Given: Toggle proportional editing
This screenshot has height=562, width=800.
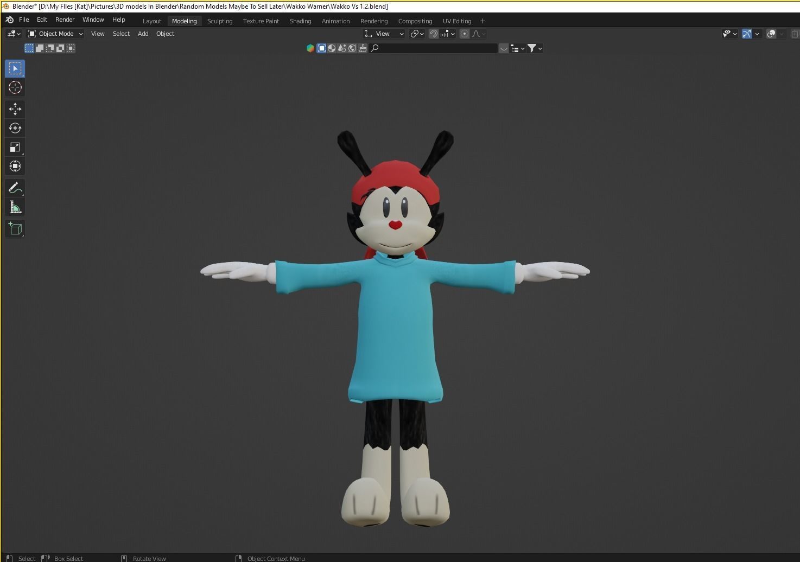Looking at the screenshot, I should click(x=465, y=34).
